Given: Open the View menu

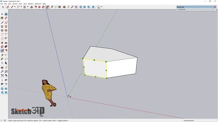Looking at the screenshot, I should [x=10, y=4].
